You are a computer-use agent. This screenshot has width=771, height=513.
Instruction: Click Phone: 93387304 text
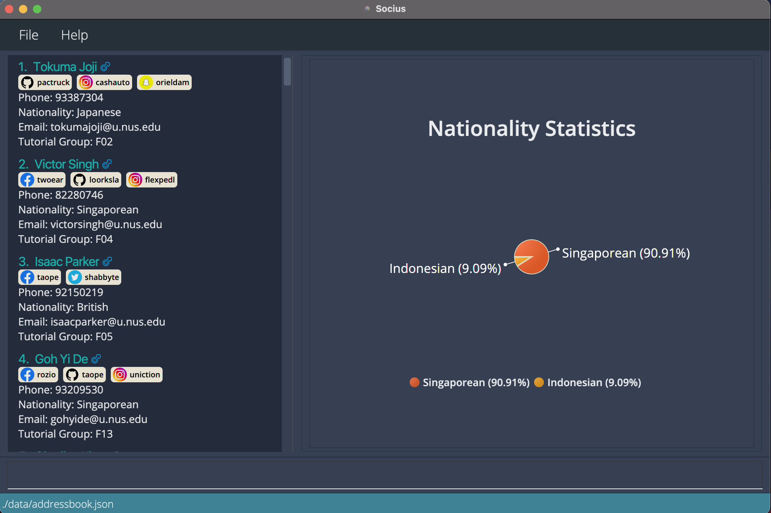click(x=61, y=97)
